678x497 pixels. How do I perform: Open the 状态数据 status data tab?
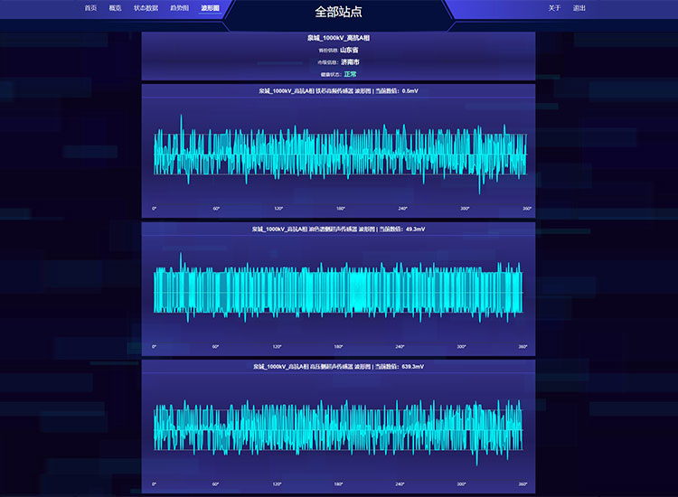146,8
